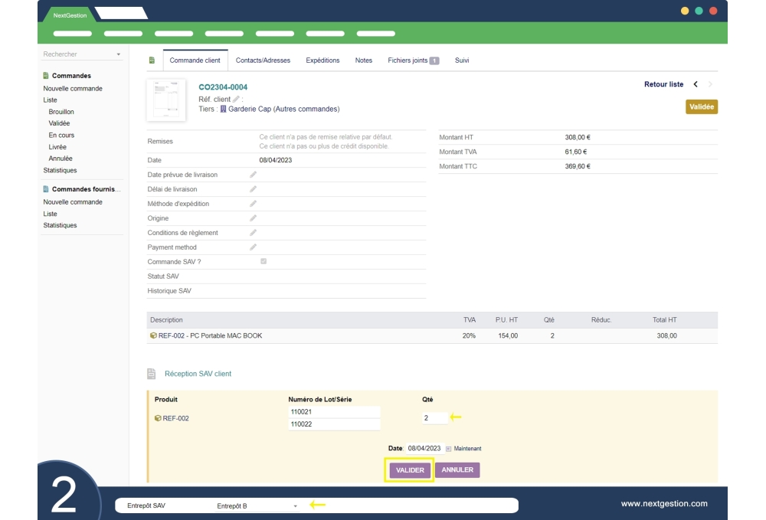
Task: Select Brouillon in the Commandes list
Action: click(x=61, y=112)
